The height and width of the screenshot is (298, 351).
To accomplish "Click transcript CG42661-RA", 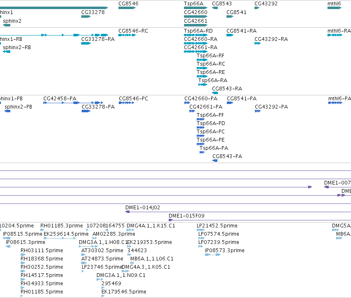I will [196, 52].
